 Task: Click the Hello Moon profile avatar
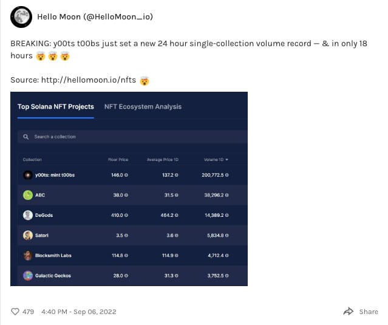(22, 17)
